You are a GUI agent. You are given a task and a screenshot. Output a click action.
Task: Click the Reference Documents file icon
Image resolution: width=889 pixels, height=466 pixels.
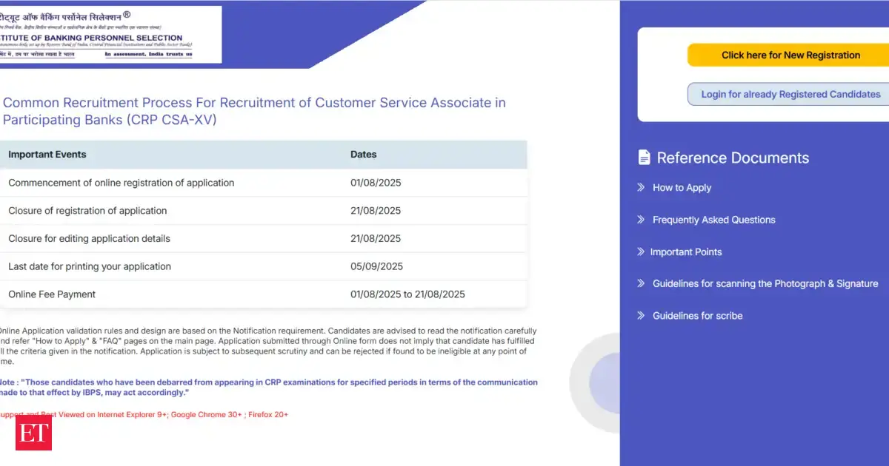point(644,158)
